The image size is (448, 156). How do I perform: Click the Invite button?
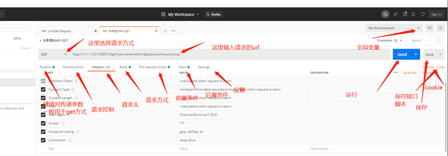tap(214, 14)
